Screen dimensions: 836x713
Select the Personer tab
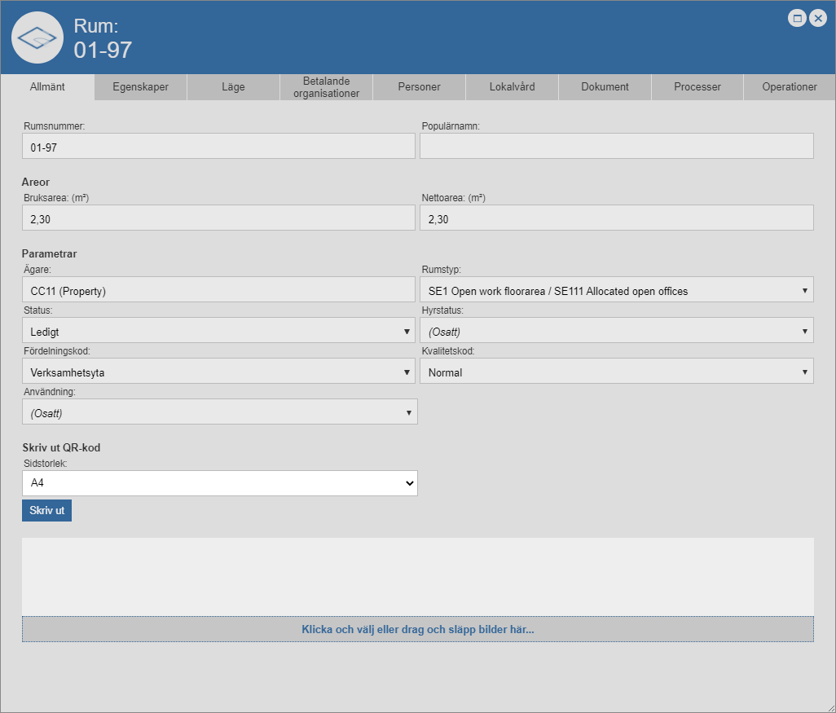pos(419,87)
